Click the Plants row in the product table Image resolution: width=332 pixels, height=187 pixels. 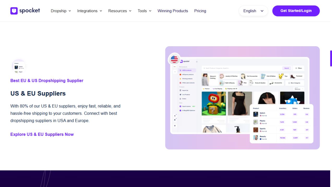coord(281,122)
